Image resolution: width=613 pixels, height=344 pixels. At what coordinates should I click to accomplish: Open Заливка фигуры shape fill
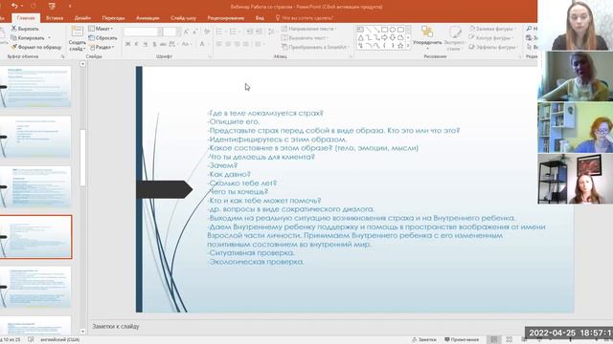tap(492, 29)
